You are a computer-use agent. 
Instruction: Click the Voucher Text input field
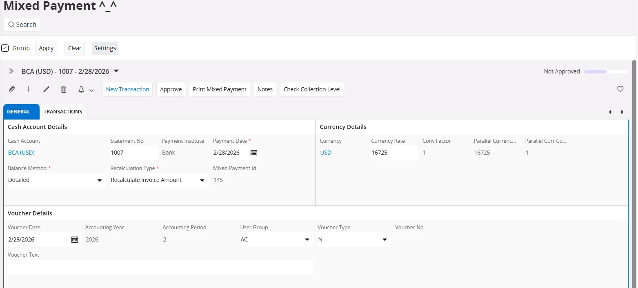click(x=160, y=267)
